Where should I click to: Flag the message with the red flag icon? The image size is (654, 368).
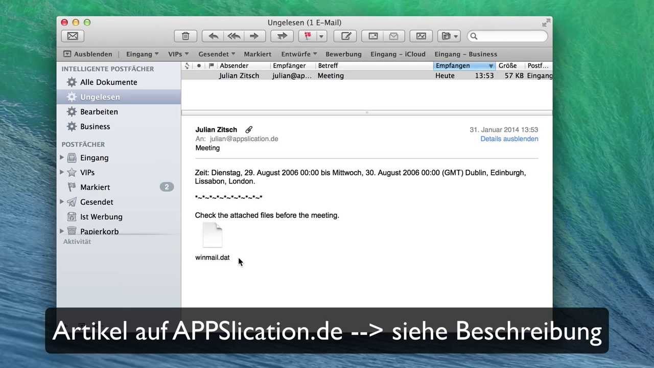[x=308, y=36]
